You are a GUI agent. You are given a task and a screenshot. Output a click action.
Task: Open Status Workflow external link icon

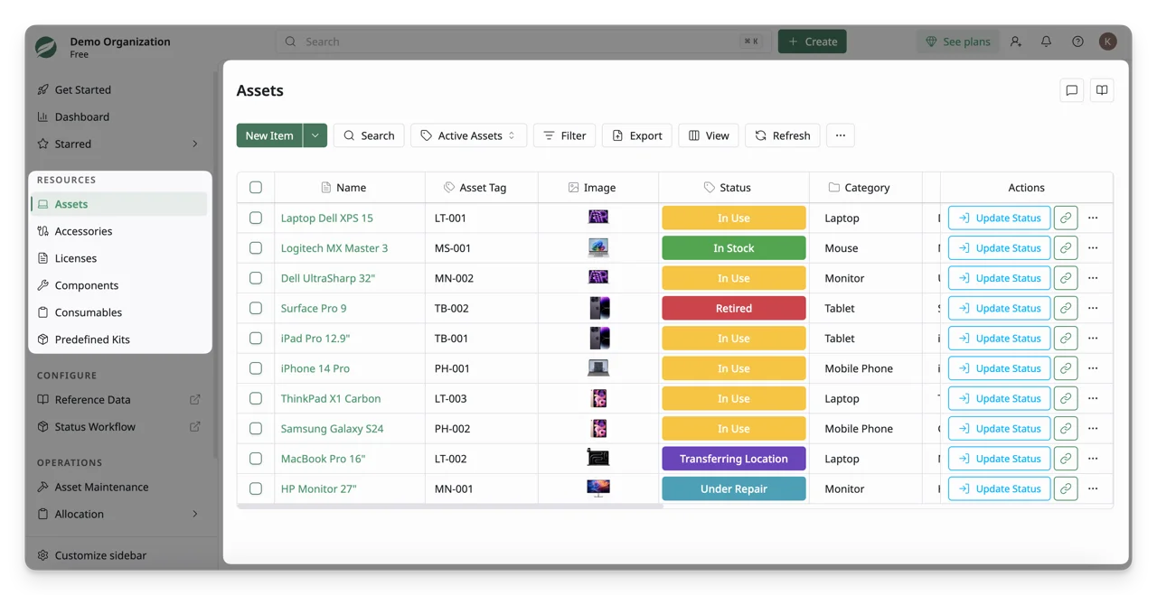(x=195, y=427)
